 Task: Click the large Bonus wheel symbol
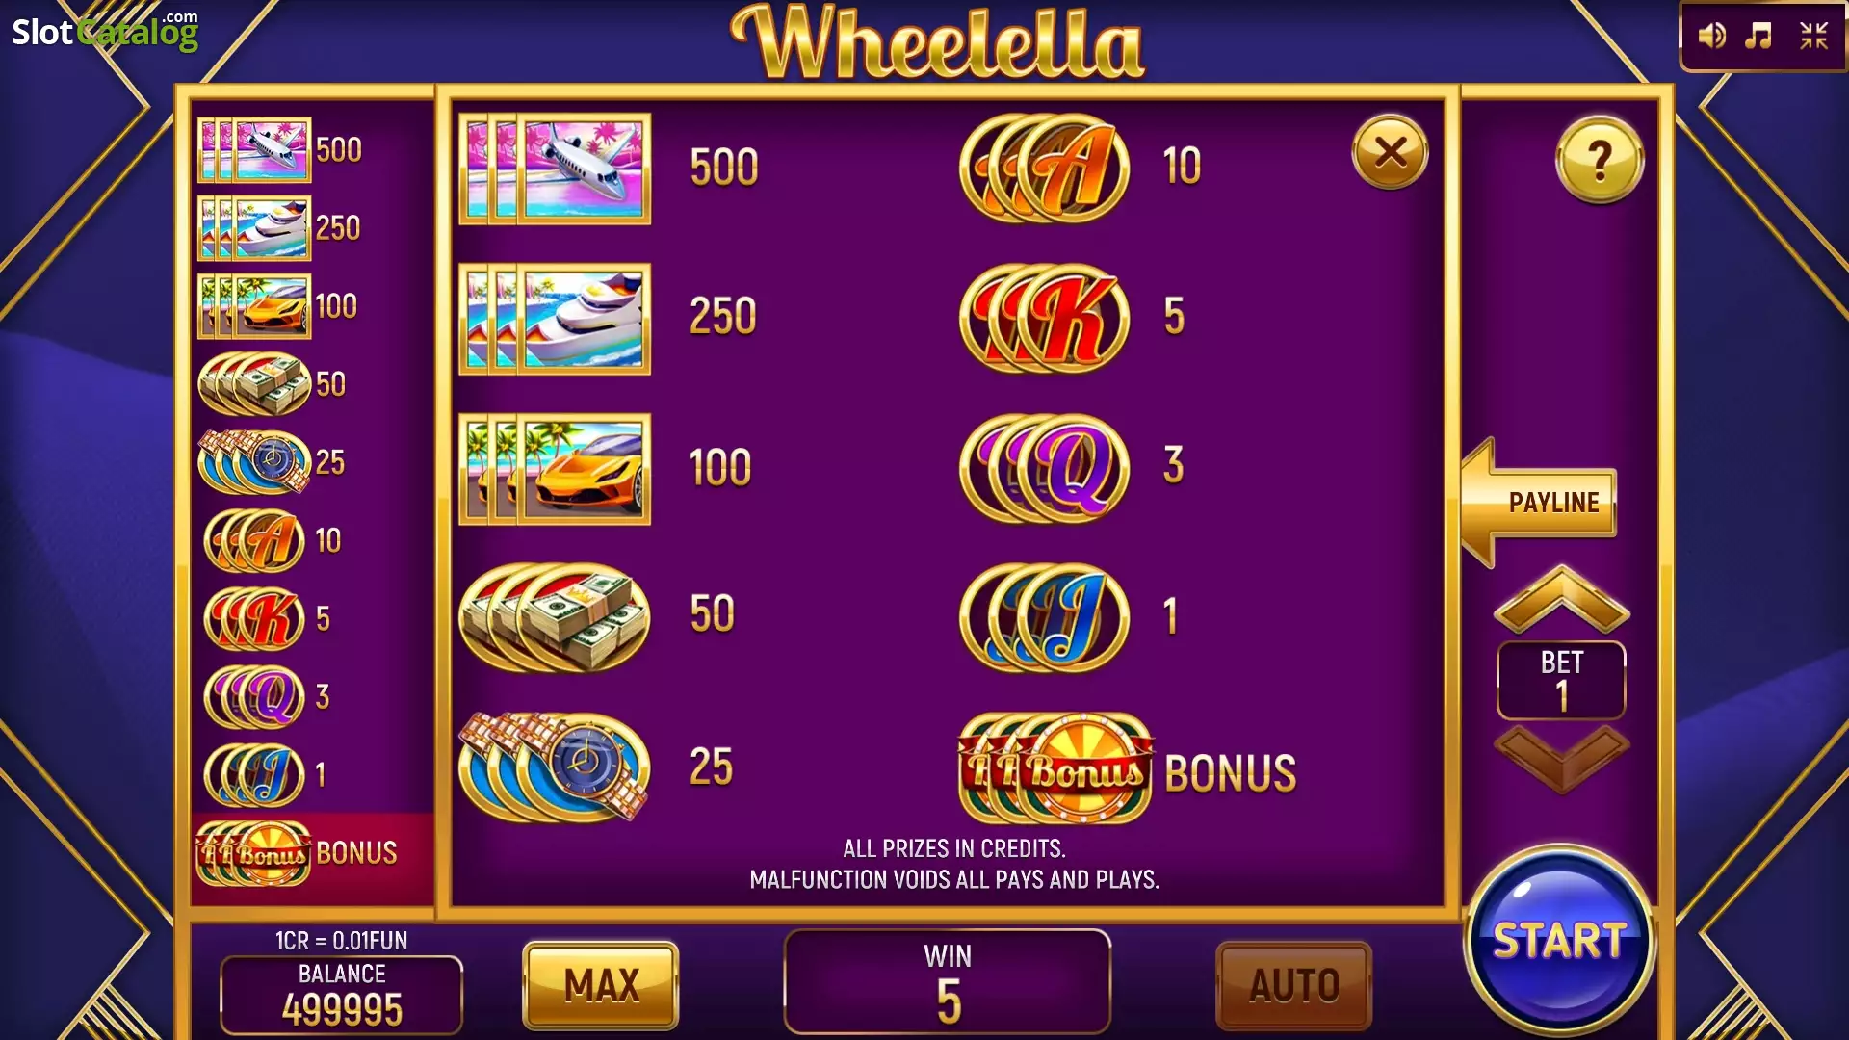(1055, 768)
